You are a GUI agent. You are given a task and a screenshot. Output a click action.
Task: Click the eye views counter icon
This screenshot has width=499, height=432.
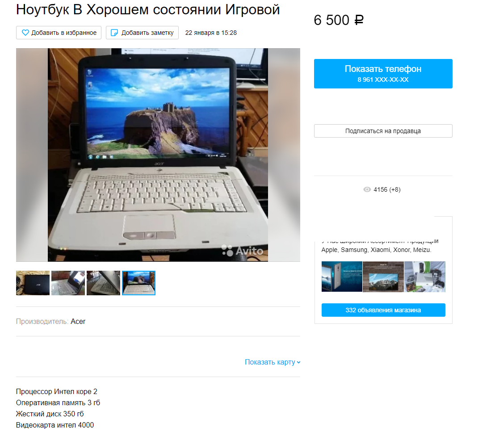point(367,189)
